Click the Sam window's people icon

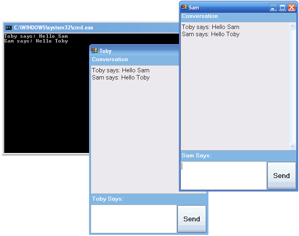(184, 8)
